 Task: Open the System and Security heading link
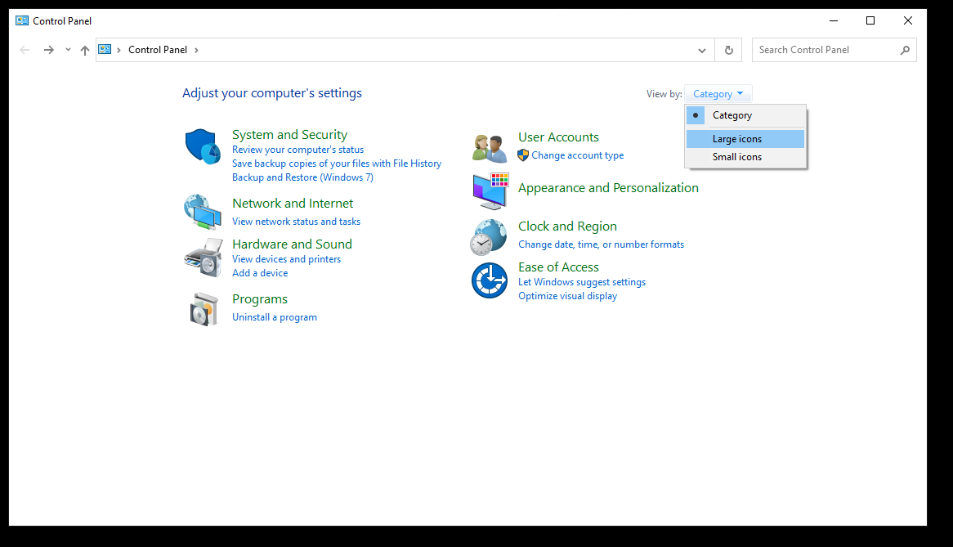289,134
